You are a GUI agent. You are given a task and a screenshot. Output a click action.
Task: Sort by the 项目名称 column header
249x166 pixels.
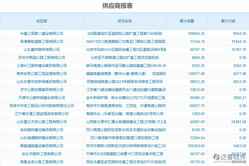[124, 21]
